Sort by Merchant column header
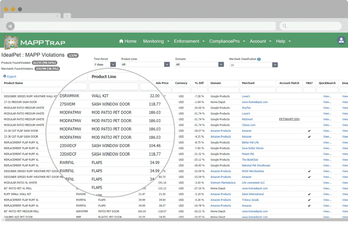The image size is (348, 249). pyautogui.click(x=248, y=83)
